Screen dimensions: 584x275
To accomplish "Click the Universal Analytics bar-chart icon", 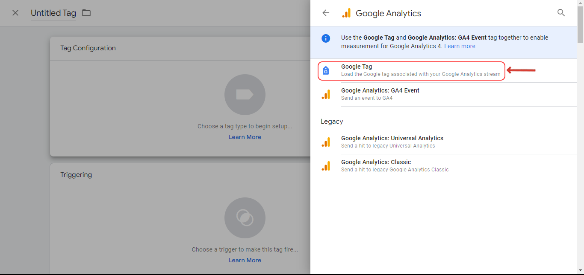I will coord(326,142).
